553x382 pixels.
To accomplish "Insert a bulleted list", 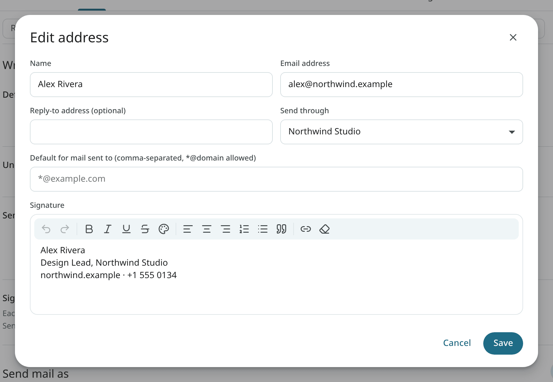I will [263, 229].
